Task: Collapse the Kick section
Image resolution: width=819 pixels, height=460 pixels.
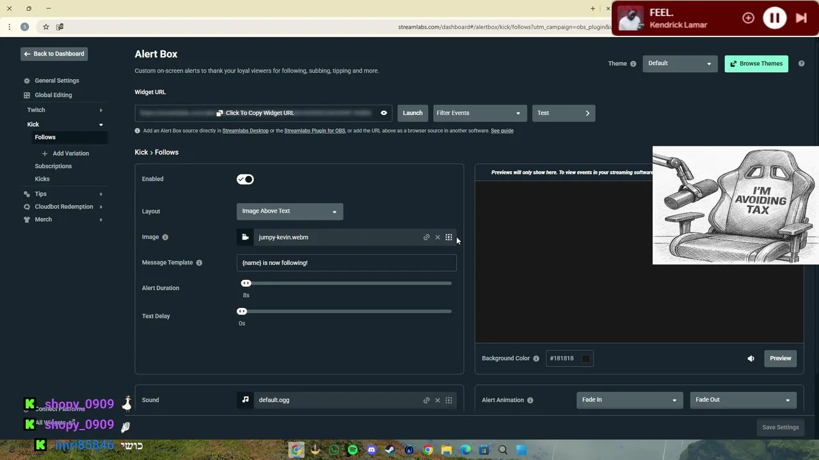Action: pos(64,125)
